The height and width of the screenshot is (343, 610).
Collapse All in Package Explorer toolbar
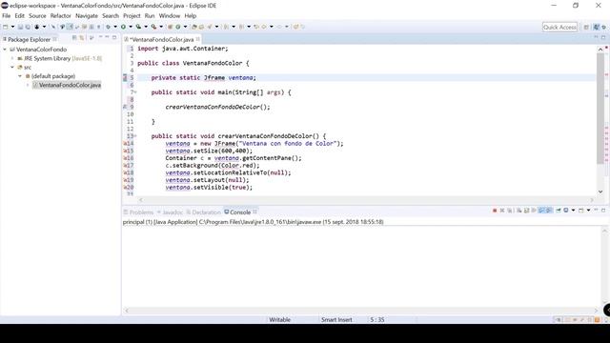pos(74,38)
